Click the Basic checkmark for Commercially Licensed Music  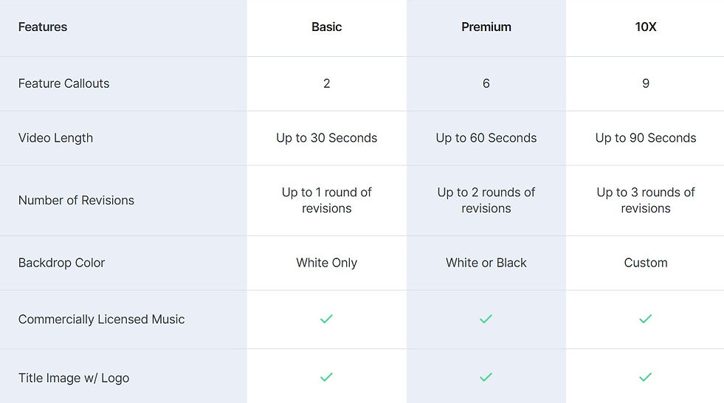pos(326,319)
